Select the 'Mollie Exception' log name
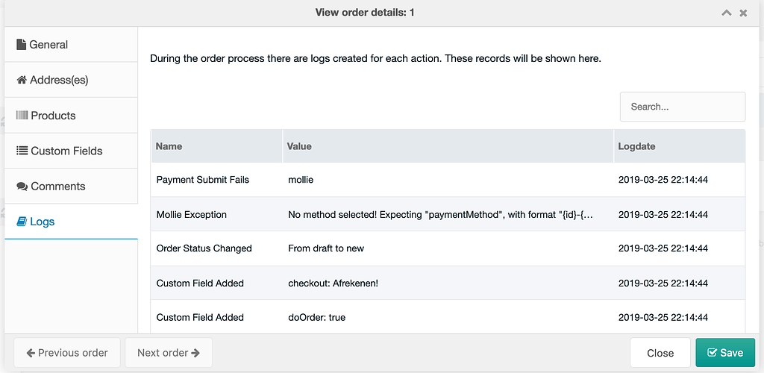The height and width of the screenshot is (373, 764). (192, 214)
